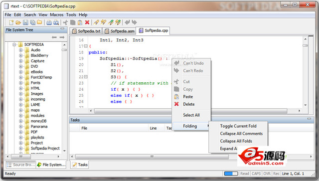The height and width of the screenshot is (181, 319).
Task: Open the Help menu
Action: pos(83,14)
